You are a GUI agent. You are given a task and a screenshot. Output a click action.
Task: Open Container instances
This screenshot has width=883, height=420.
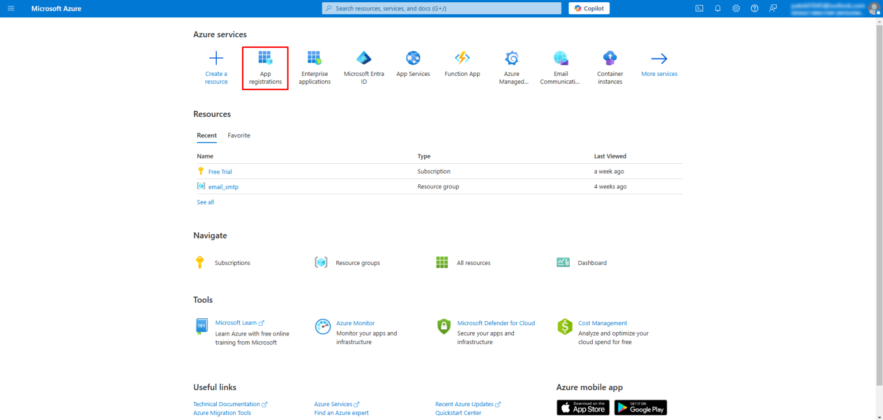pos(609,67)
